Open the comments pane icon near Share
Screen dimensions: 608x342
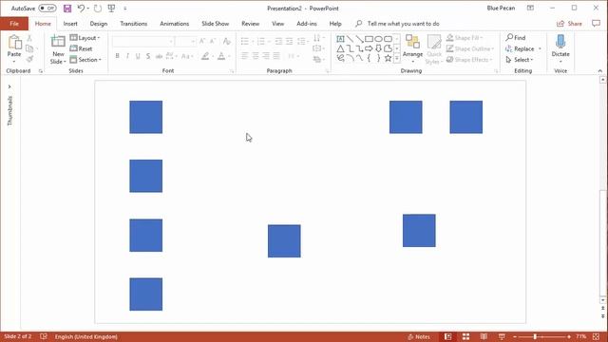pos(596,24)
